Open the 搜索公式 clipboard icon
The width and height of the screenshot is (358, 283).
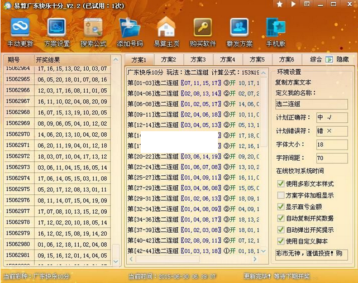(x=93, y=27)
